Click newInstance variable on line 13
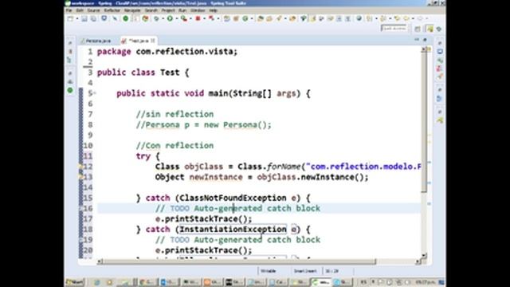 click(216, 177)
